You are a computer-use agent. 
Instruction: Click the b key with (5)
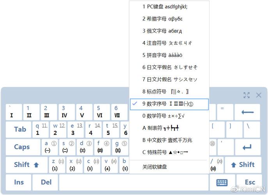[124, 165]
